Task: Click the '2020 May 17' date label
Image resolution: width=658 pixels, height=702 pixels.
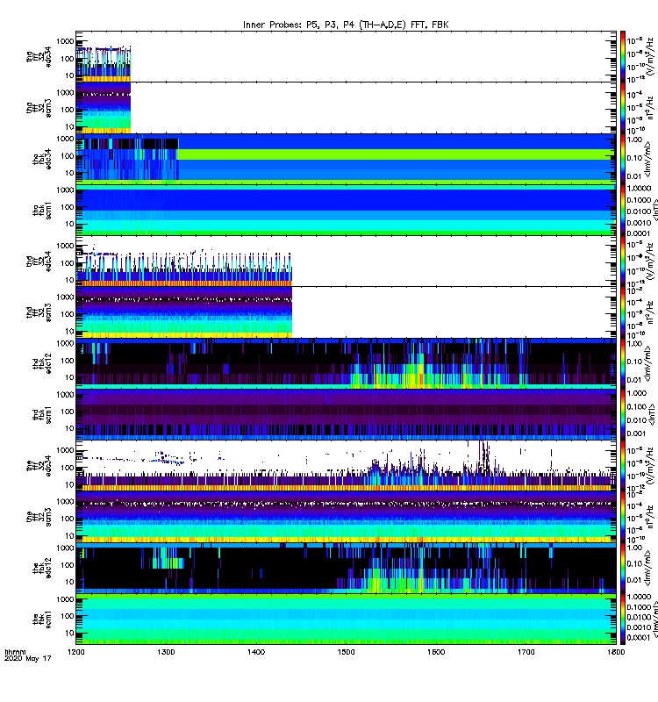Action: (28, 659)
